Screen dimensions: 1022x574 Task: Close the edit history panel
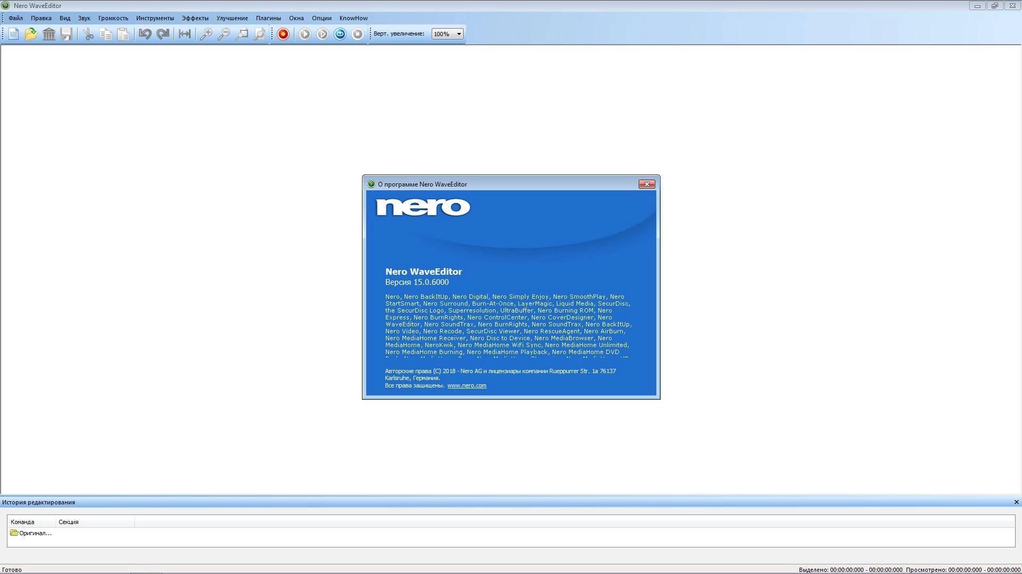click(x=1016, y=502)
